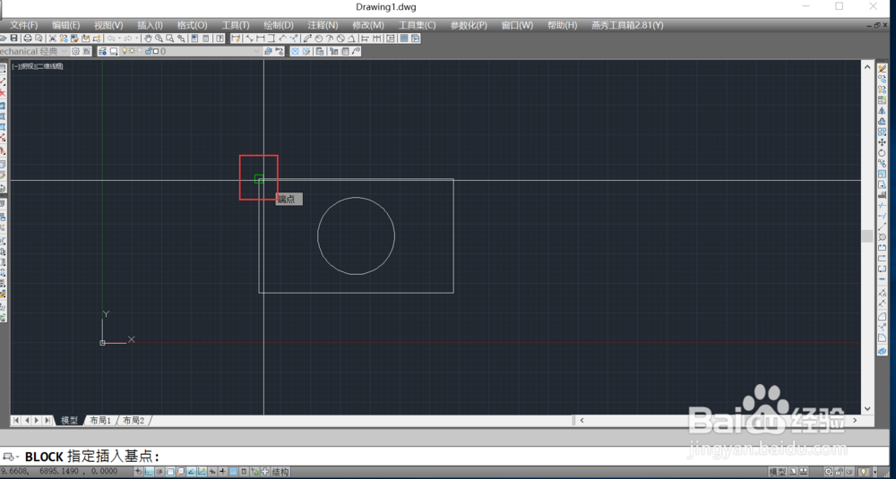896x479 pixels.
Task: Toggle Infer Constraints in the status bar
Action: 138,472
